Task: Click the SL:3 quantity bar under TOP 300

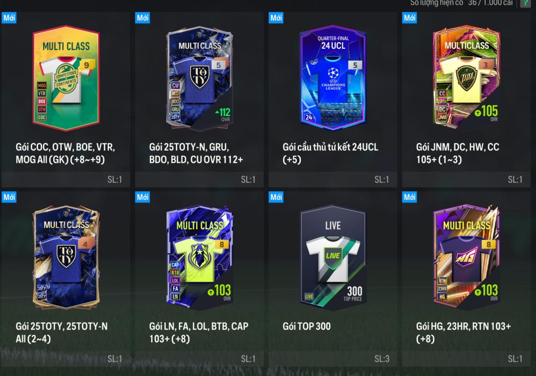Action: tap(333, 358)
